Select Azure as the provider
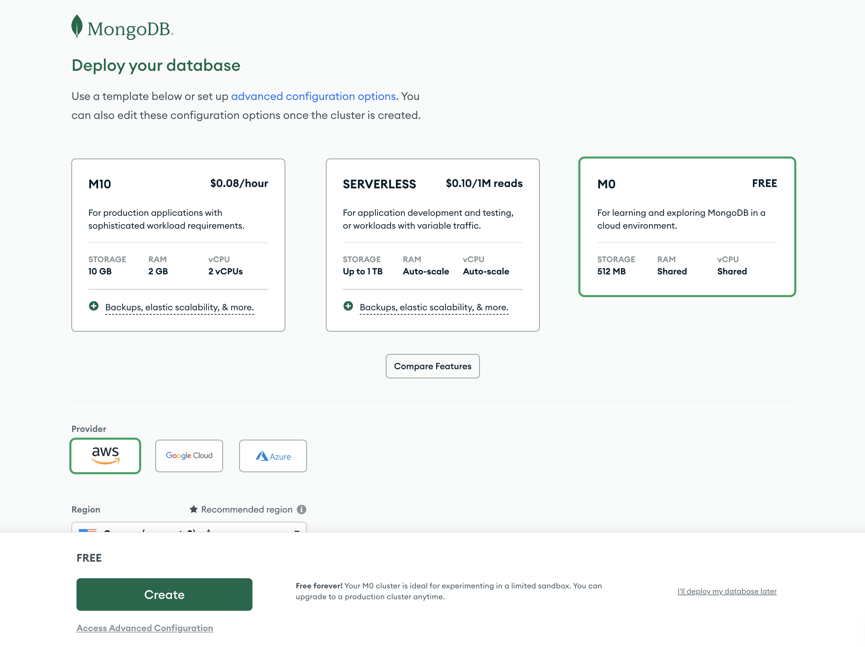This screenshot has width=865, height=647. coord(272,456)
